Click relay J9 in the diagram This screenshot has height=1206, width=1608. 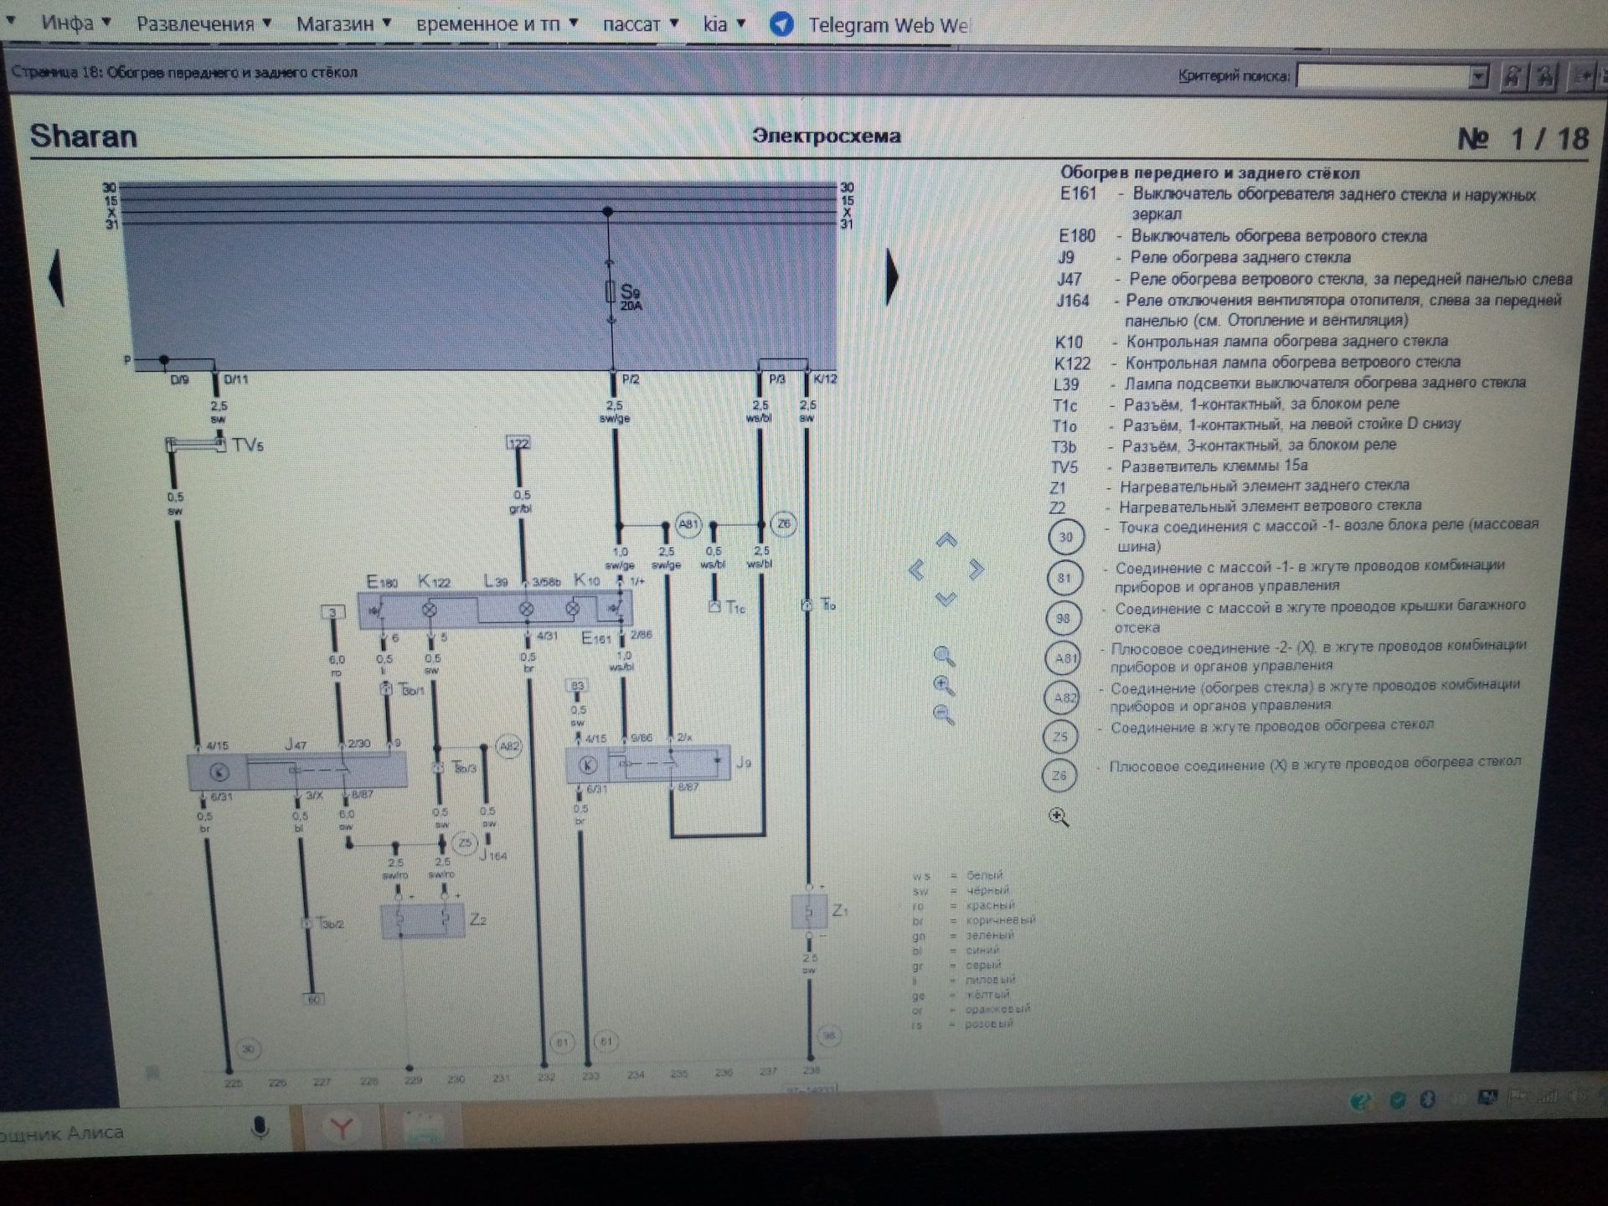(648, 765)
